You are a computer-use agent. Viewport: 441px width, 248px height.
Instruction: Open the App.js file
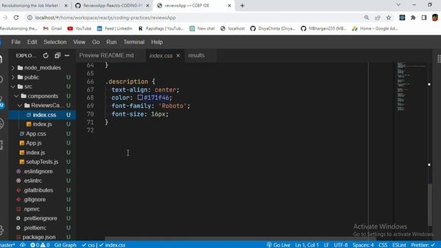coord(34,143)
